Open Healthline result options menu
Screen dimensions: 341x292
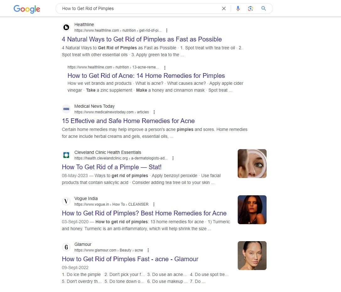point(167,30)
